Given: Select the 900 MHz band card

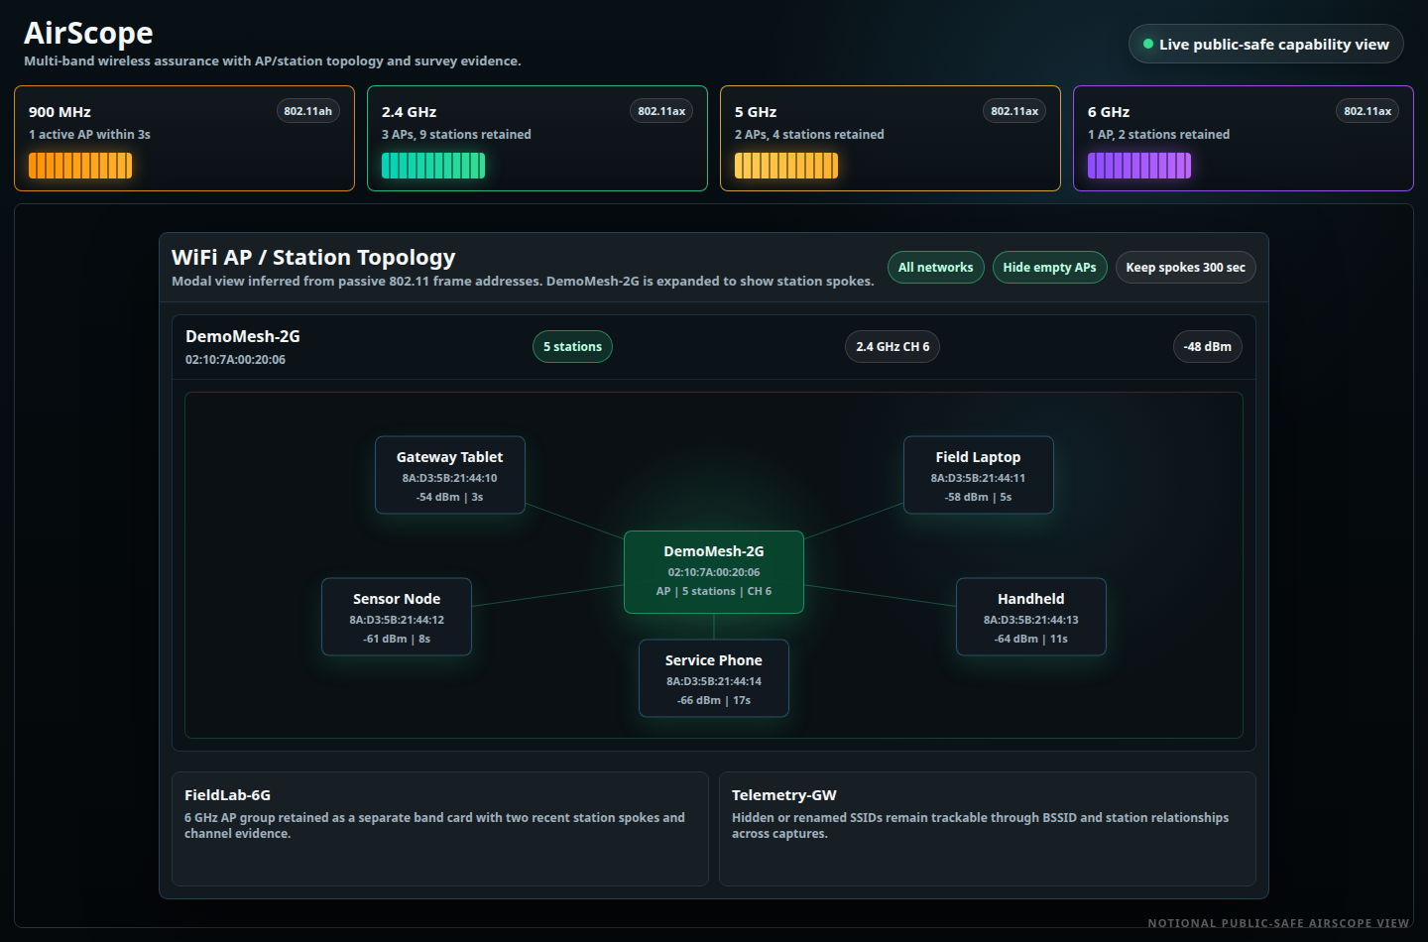Looking at the screenshot, I should [x=184, y=138].
